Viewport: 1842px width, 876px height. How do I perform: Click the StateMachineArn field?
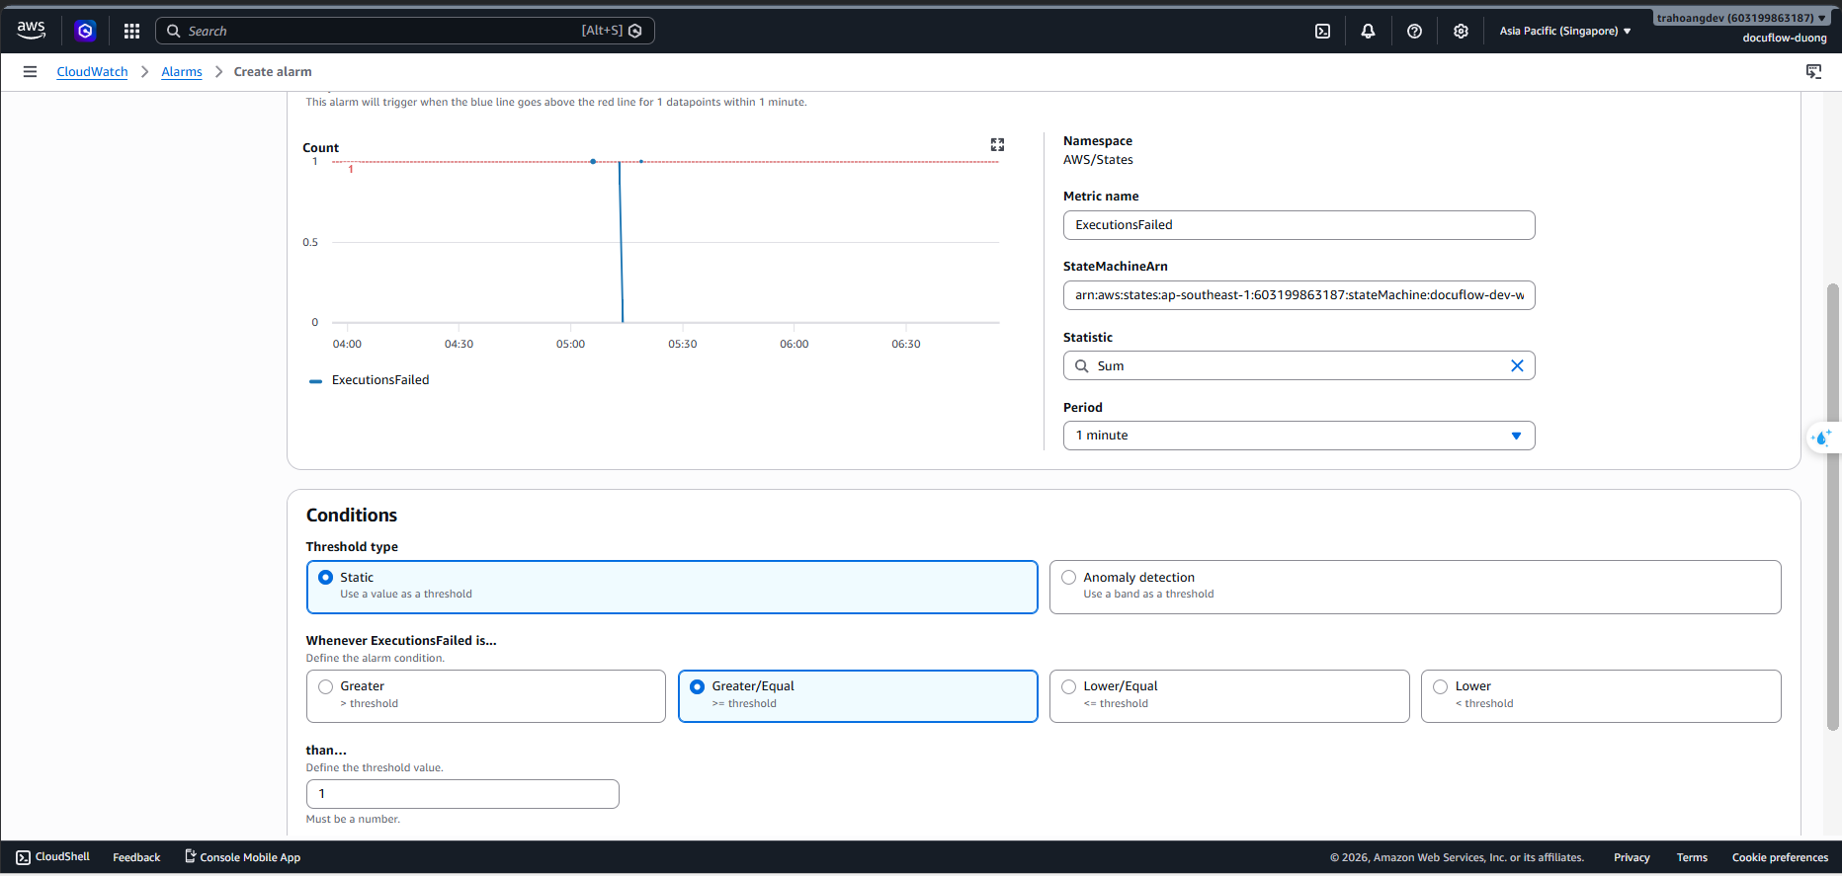[x=1298, y=295]
